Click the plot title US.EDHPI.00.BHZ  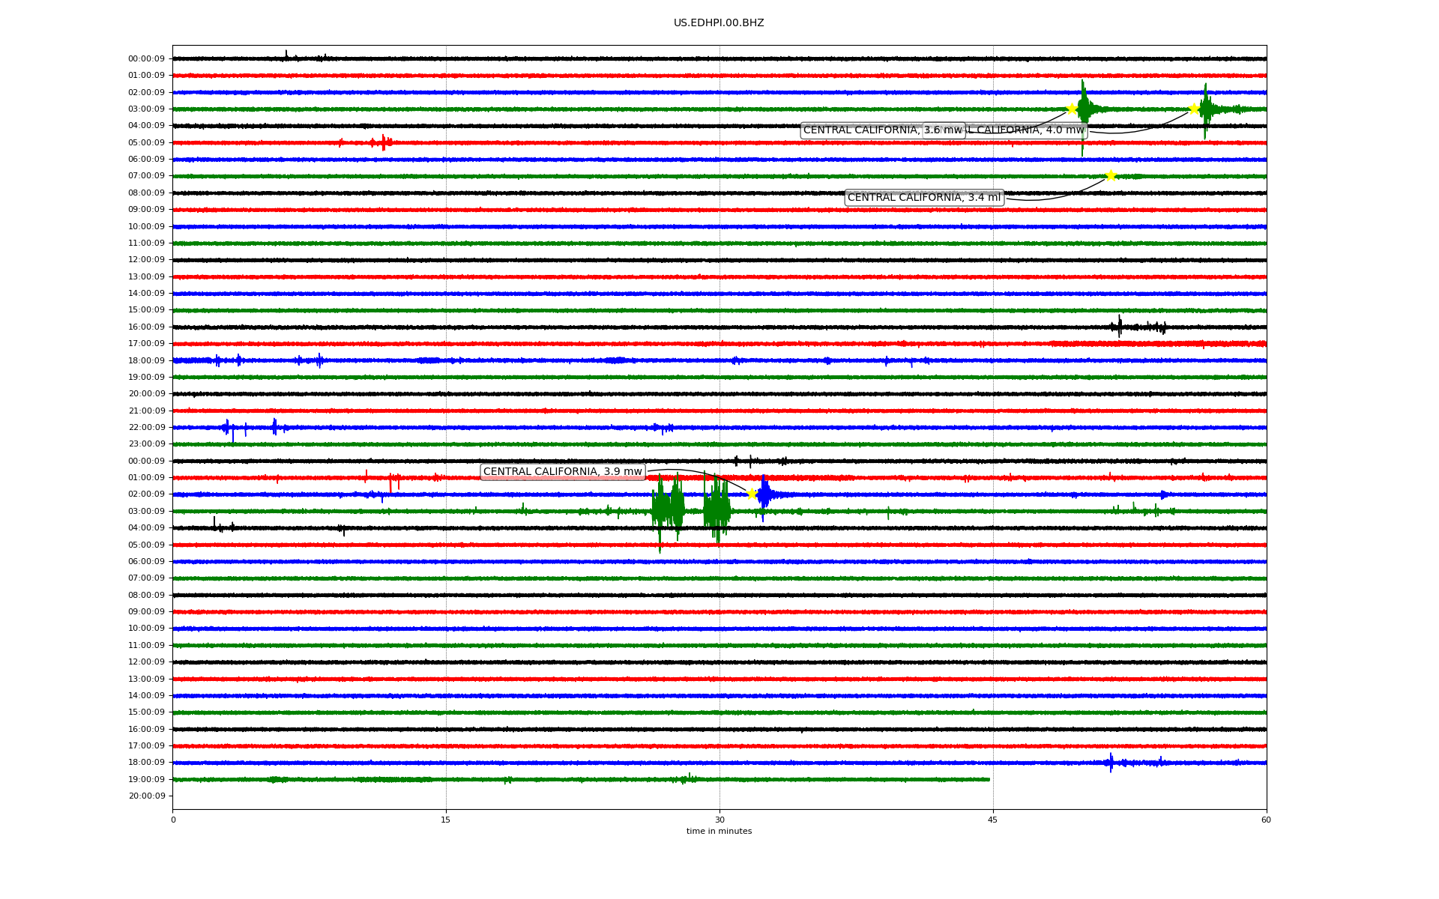click(x=719, y=23)
